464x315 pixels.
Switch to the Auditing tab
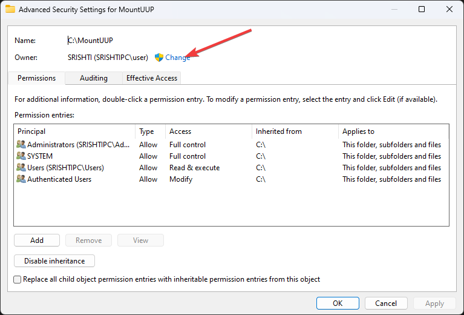[94, 78]
